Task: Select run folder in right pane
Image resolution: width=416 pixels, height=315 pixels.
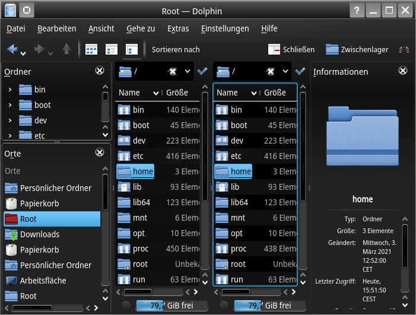Action: [x=230, y=279]
